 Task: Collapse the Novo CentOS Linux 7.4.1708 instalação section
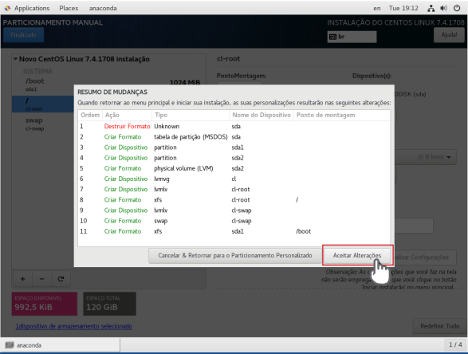[x=15, y=59]
